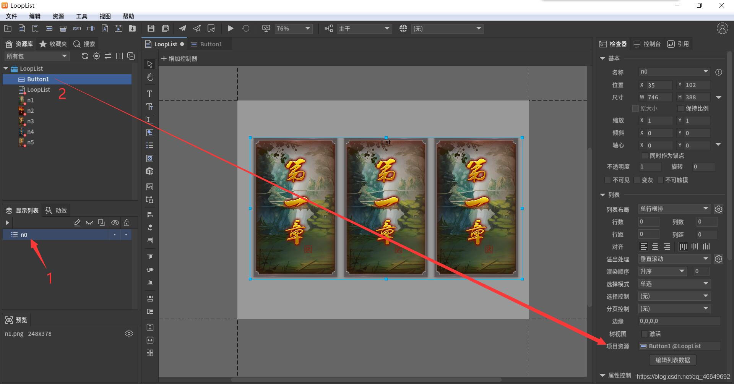Viewport: 734px width, 384px height.
Task: Open the 溢出处理 垂直滚动 dropdown
Action: (674, 259)
